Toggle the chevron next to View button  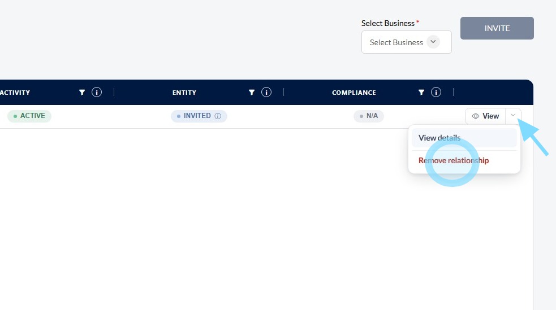pos(513,115)
